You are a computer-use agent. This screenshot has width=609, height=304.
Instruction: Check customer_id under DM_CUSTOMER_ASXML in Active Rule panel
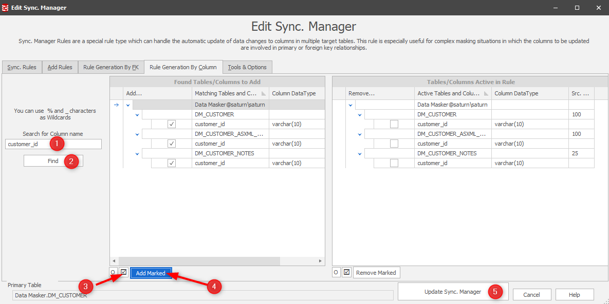pyautogui.click(x=394, y=144)
